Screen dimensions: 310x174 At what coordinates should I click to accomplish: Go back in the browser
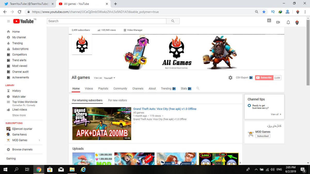click(x=5, y=12)
